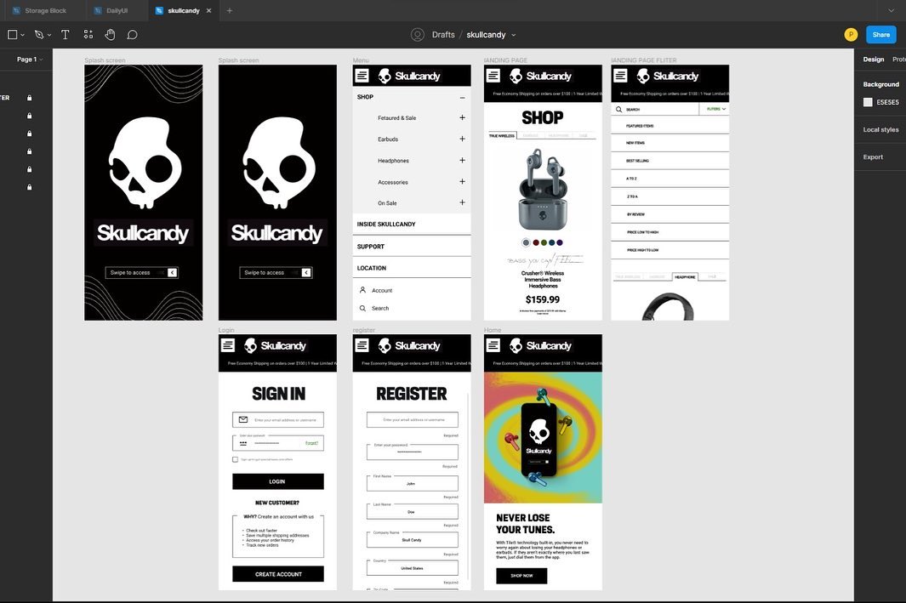
Task: Select the Frame tool in the toolbar
Action: click(12, 35)
